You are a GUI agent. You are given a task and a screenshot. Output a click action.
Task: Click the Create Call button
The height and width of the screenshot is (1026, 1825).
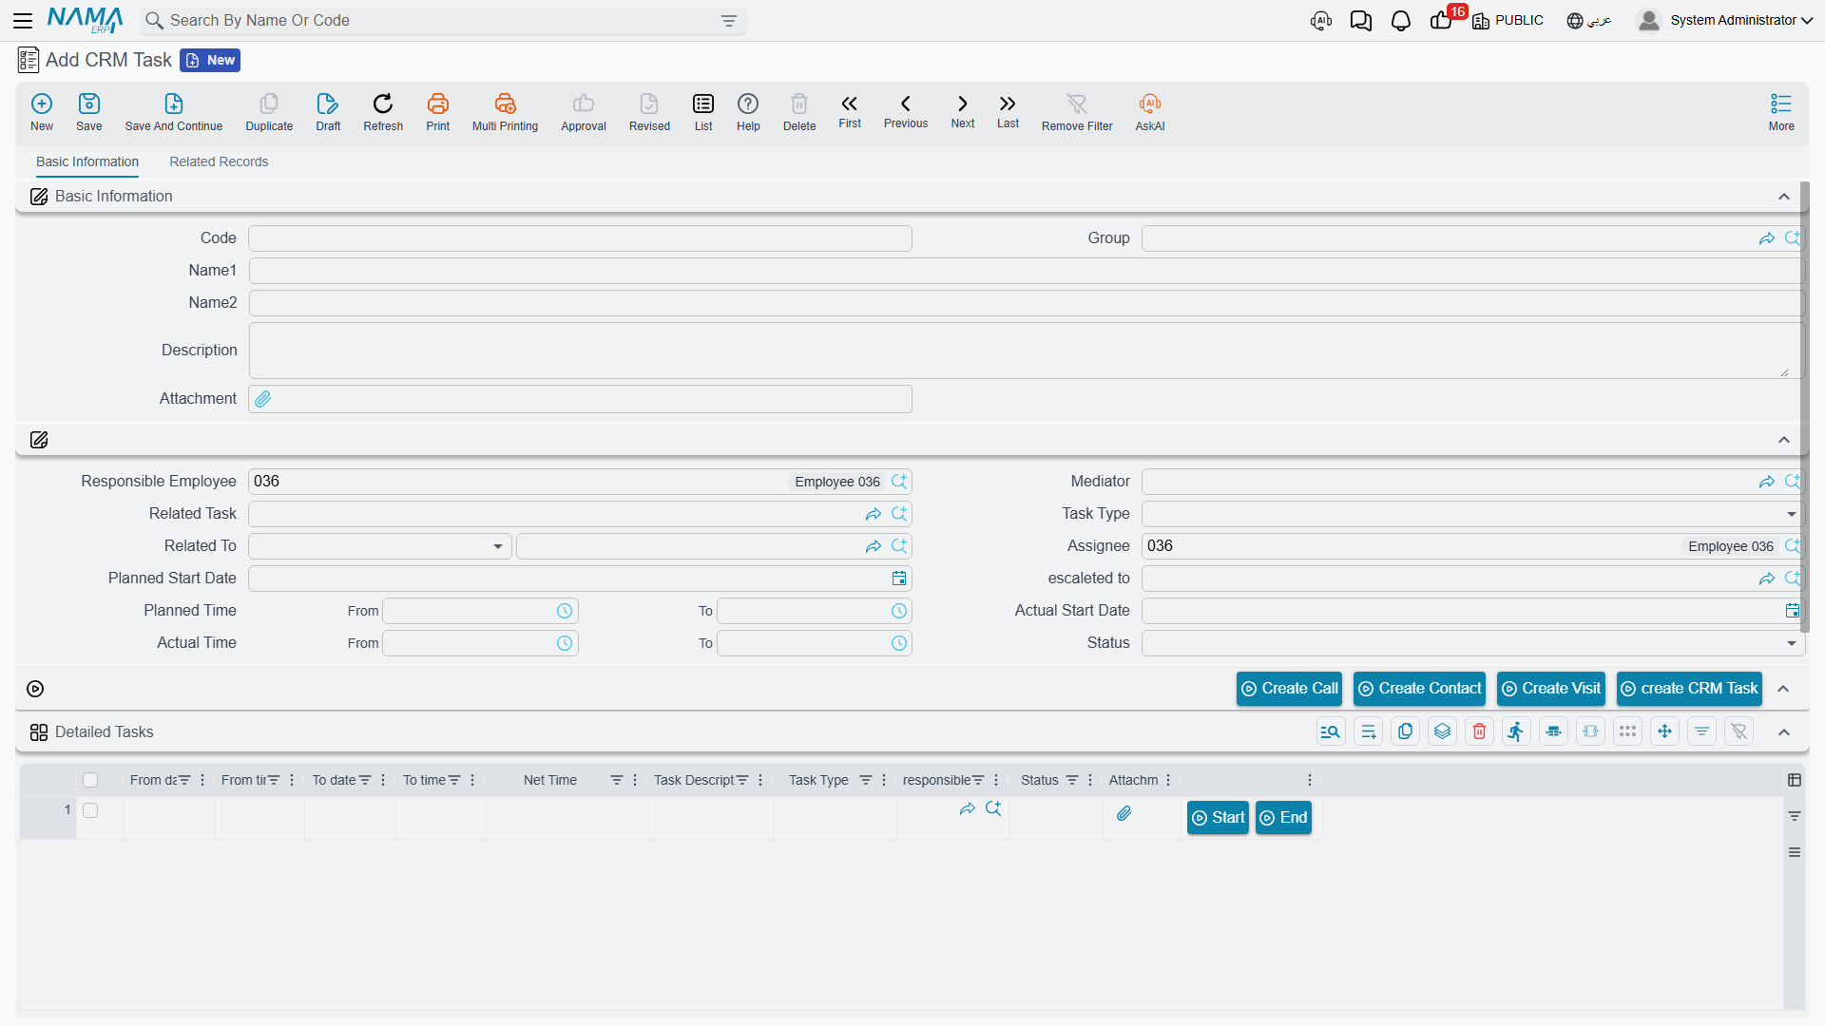point(1289,689)
